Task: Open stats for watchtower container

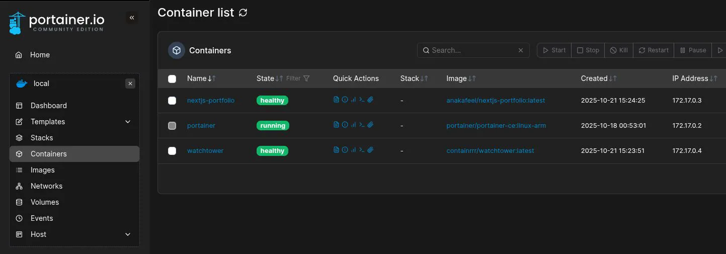Action: (353, 150)
